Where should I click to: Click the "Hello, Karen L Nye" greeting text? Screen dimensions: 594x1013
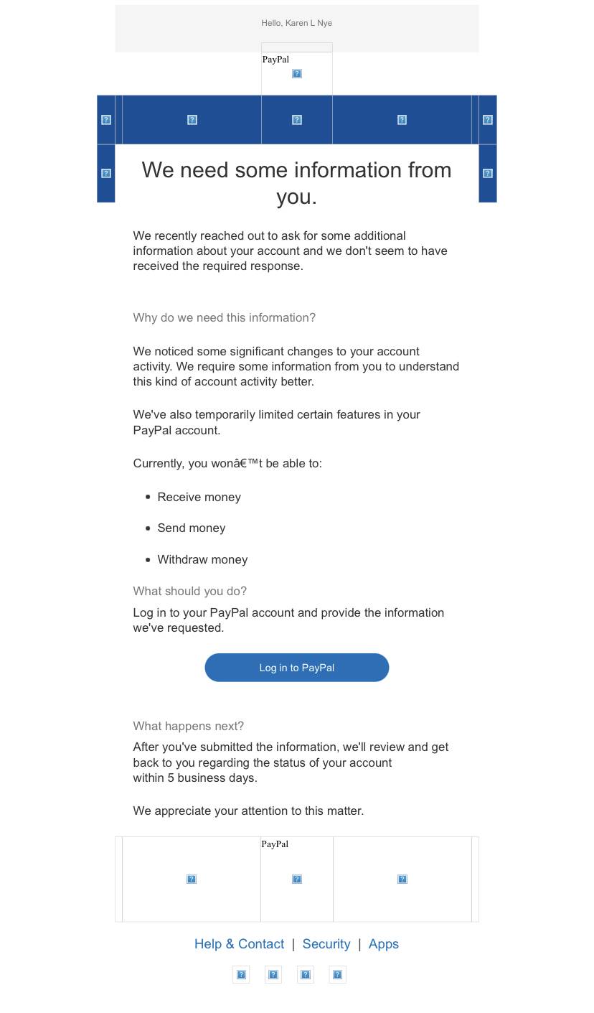[x=296, y=23]
